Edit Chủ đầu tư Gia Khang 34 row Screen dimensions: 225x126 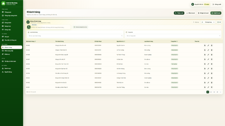point(208,73)
